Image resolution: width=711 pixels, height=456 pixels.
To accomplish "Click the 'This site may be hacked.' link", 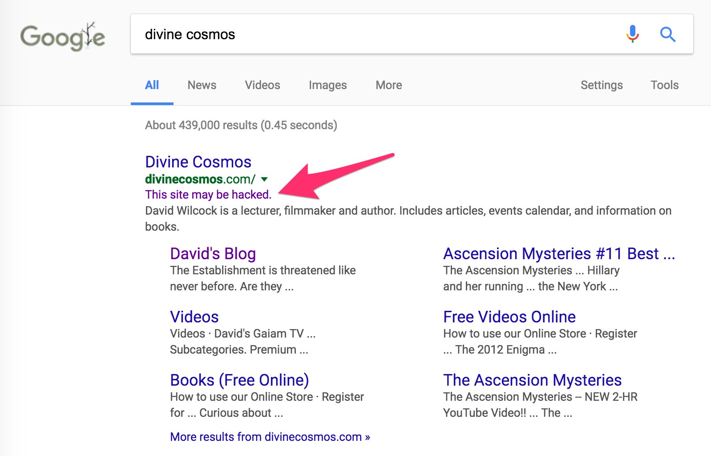I will click(208, 195).
